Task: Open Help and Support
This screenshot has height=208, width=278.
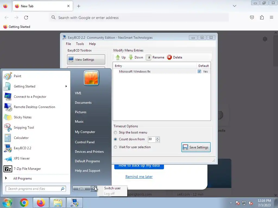Action: (x=88, y=171)
